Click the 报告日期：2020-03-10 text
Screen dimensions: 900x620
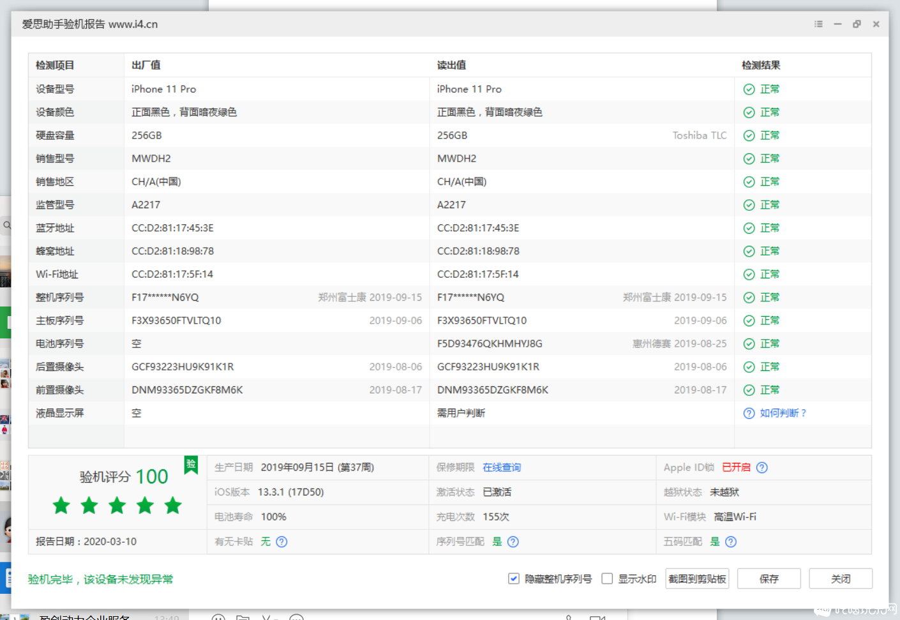point(86,541)
